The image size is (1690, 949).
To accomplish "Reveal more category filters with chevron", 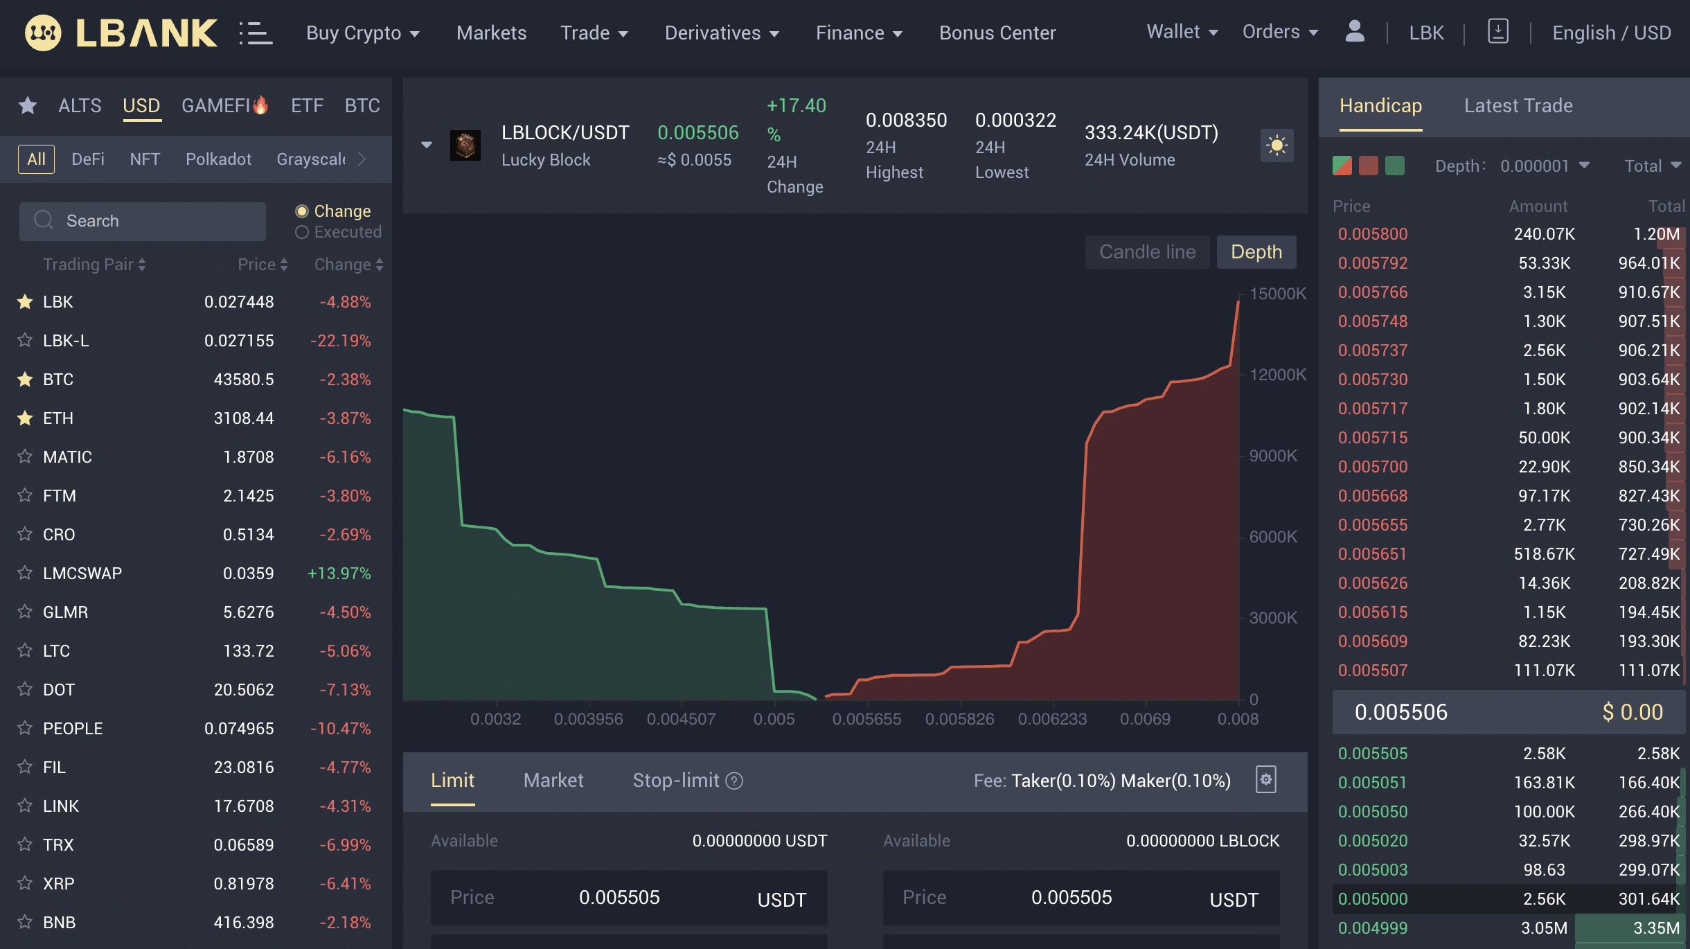I will (362, 159).
